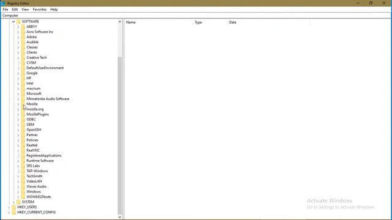Click the Runtime Software folder icon
Viewport: 392px width, 220px height.
[x=23, y=161]
